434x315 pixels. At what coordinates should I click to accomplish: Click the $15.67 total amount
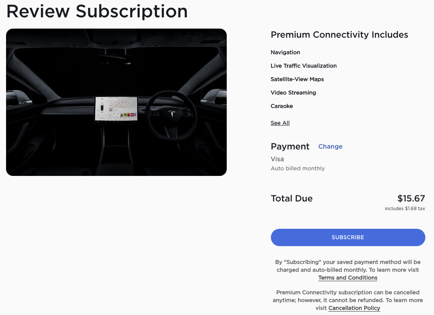tap(411, 198)
